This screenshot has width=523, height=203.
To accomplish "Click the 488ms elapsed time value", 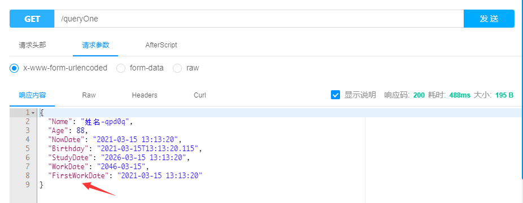I will click(460, 95).
